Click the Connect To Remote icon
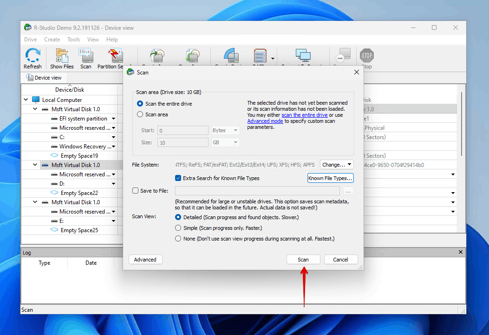 click(303, 56)
